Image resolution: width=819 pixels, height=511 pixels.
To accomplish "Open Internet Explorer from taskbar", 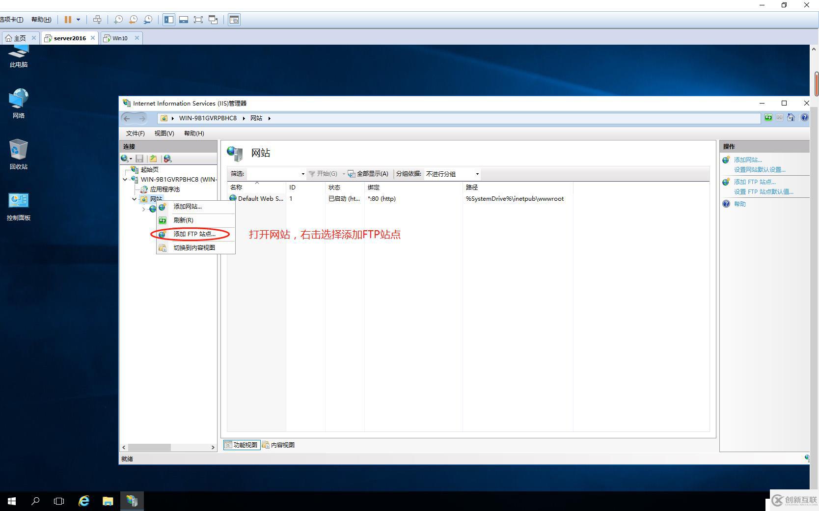I will click(84, 501).
